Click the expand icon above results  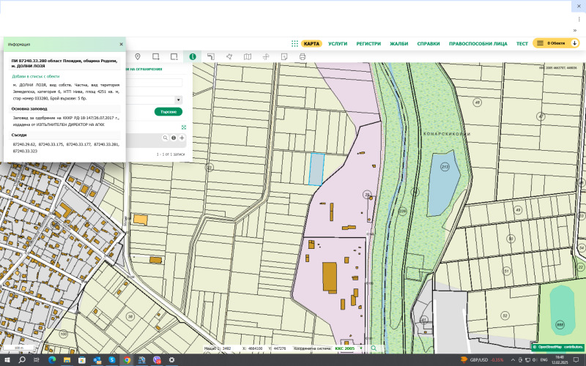(184, 127)
